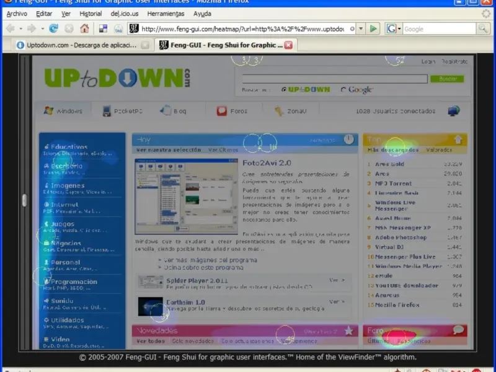Click the Valorados tab in Top panel
496x372 pixels.
click(439, 150)
